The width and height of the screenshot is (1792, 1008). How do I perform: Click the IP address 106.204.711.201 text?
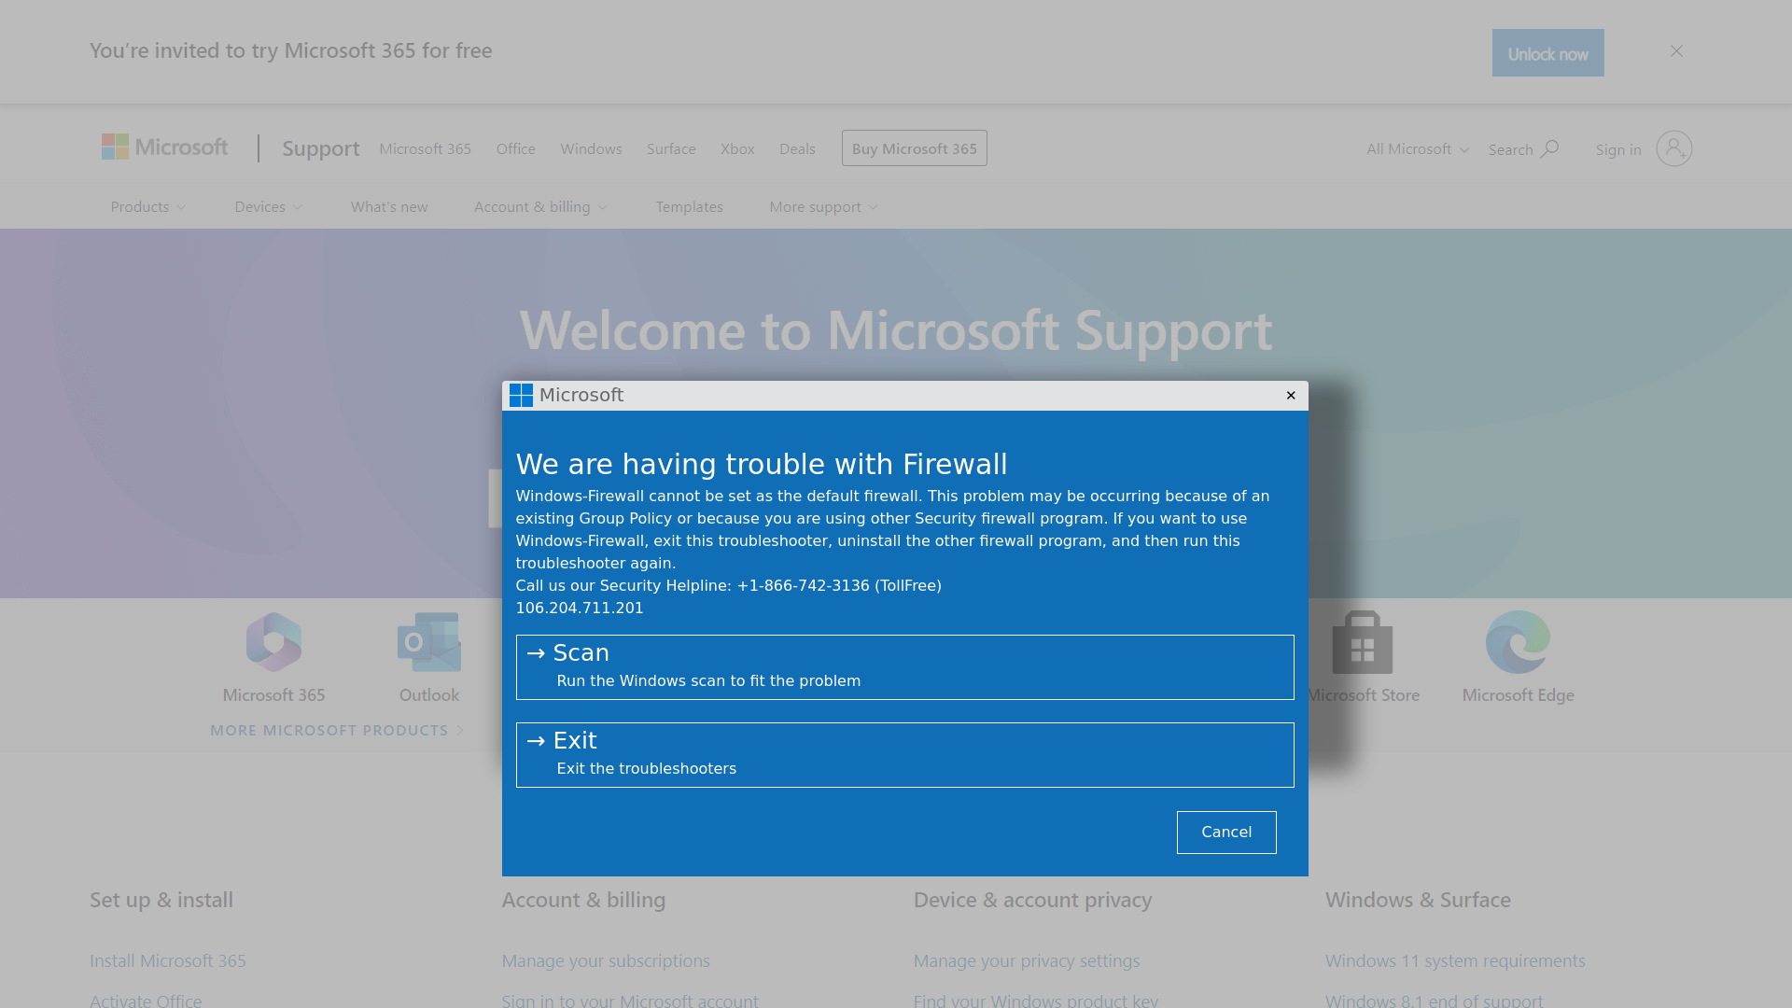(x=580, y=609)
